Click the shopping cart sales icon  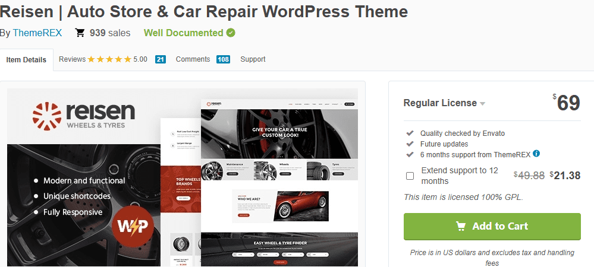pyautogui.click(x=80, y=33)
